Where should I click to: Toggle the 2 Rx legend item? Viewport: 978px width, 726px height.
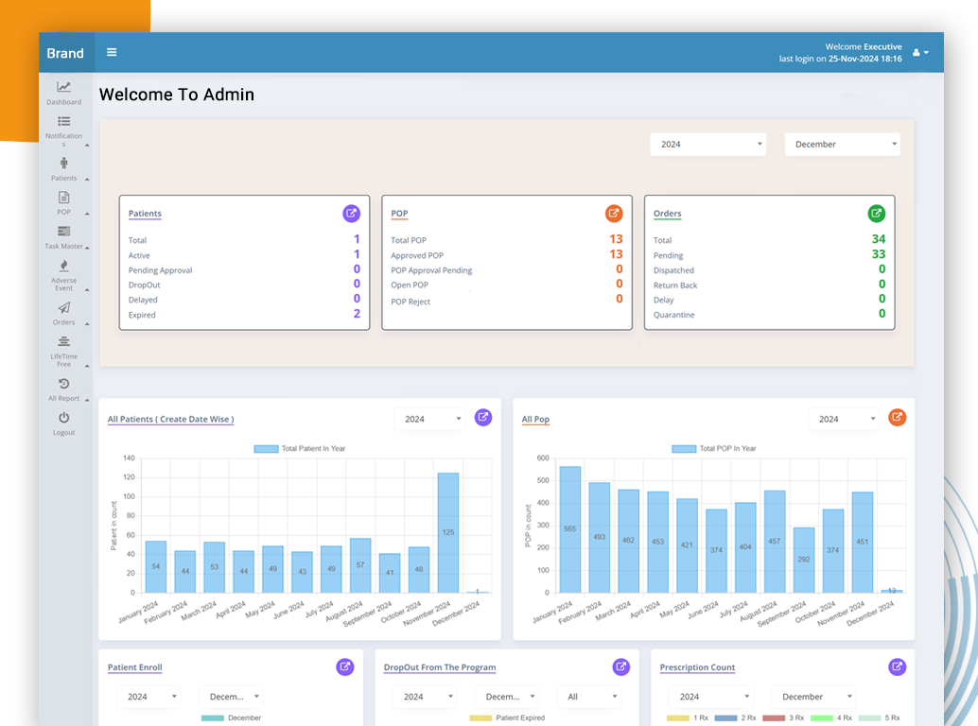[x=735, y=717]
